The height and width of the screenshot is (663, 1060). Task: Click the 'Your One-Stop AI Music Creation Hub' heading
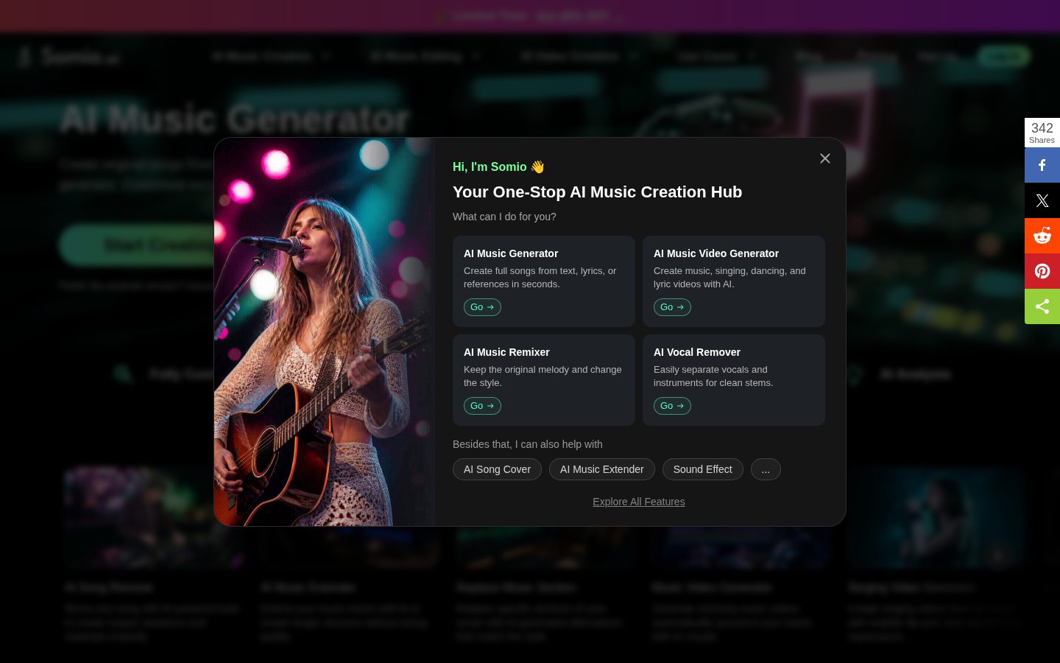coord(597,192)
